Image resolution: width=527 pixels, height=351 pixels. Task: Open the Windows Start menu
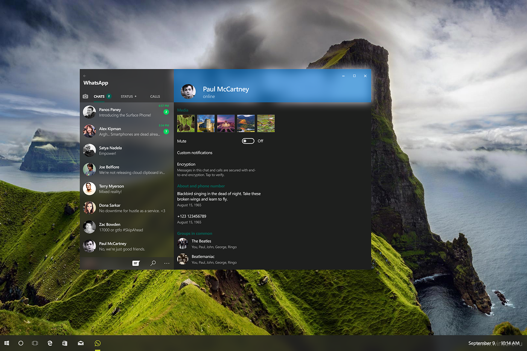point(6,343)
